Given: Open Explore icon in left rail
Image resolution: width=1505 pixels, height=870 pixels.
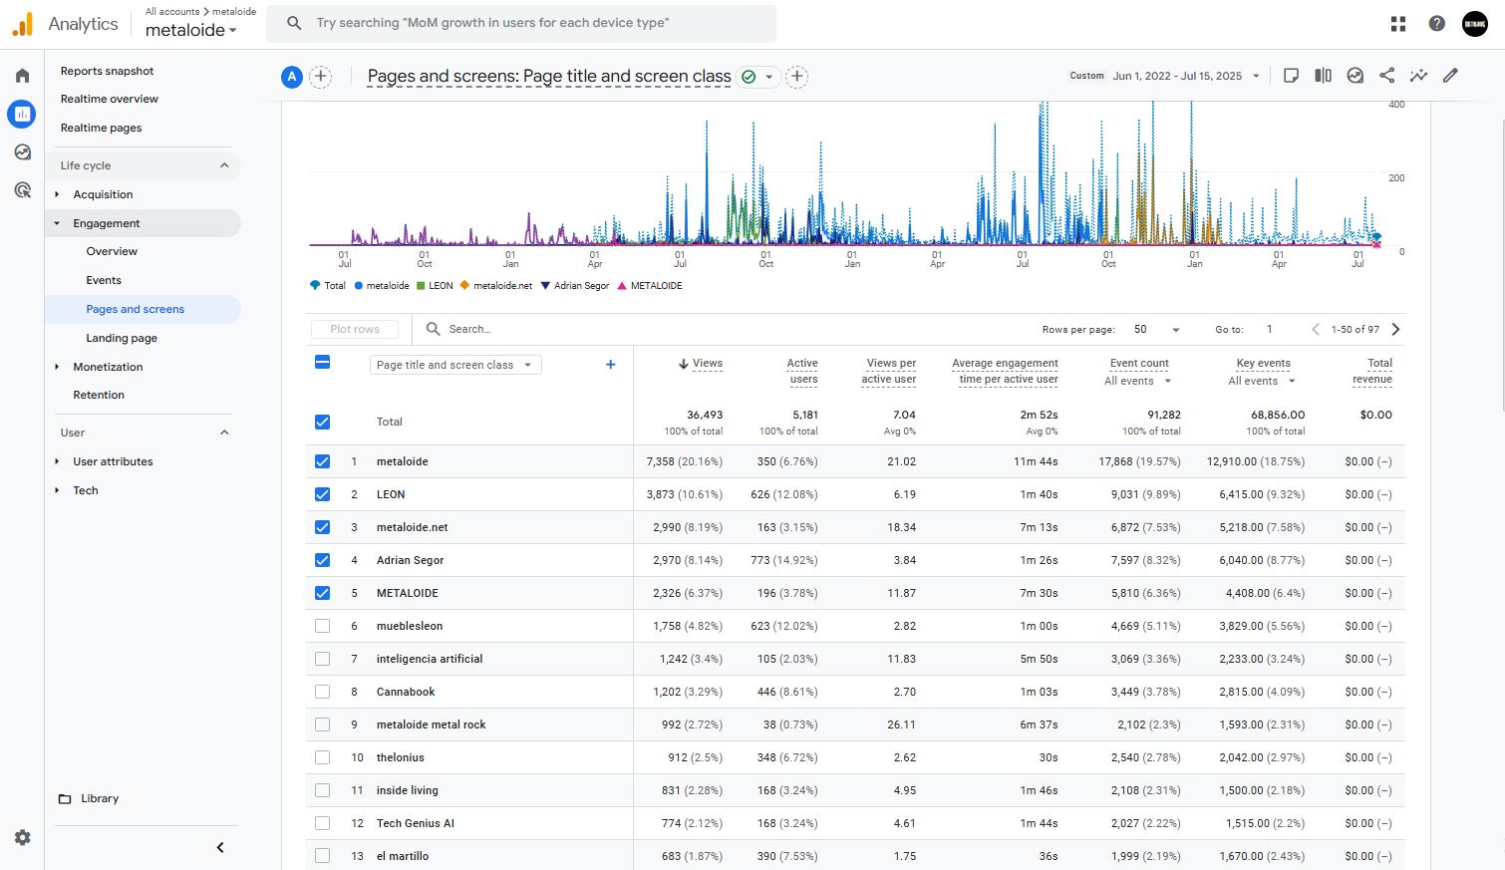Looking at the screenshot, I should [22, 152].
